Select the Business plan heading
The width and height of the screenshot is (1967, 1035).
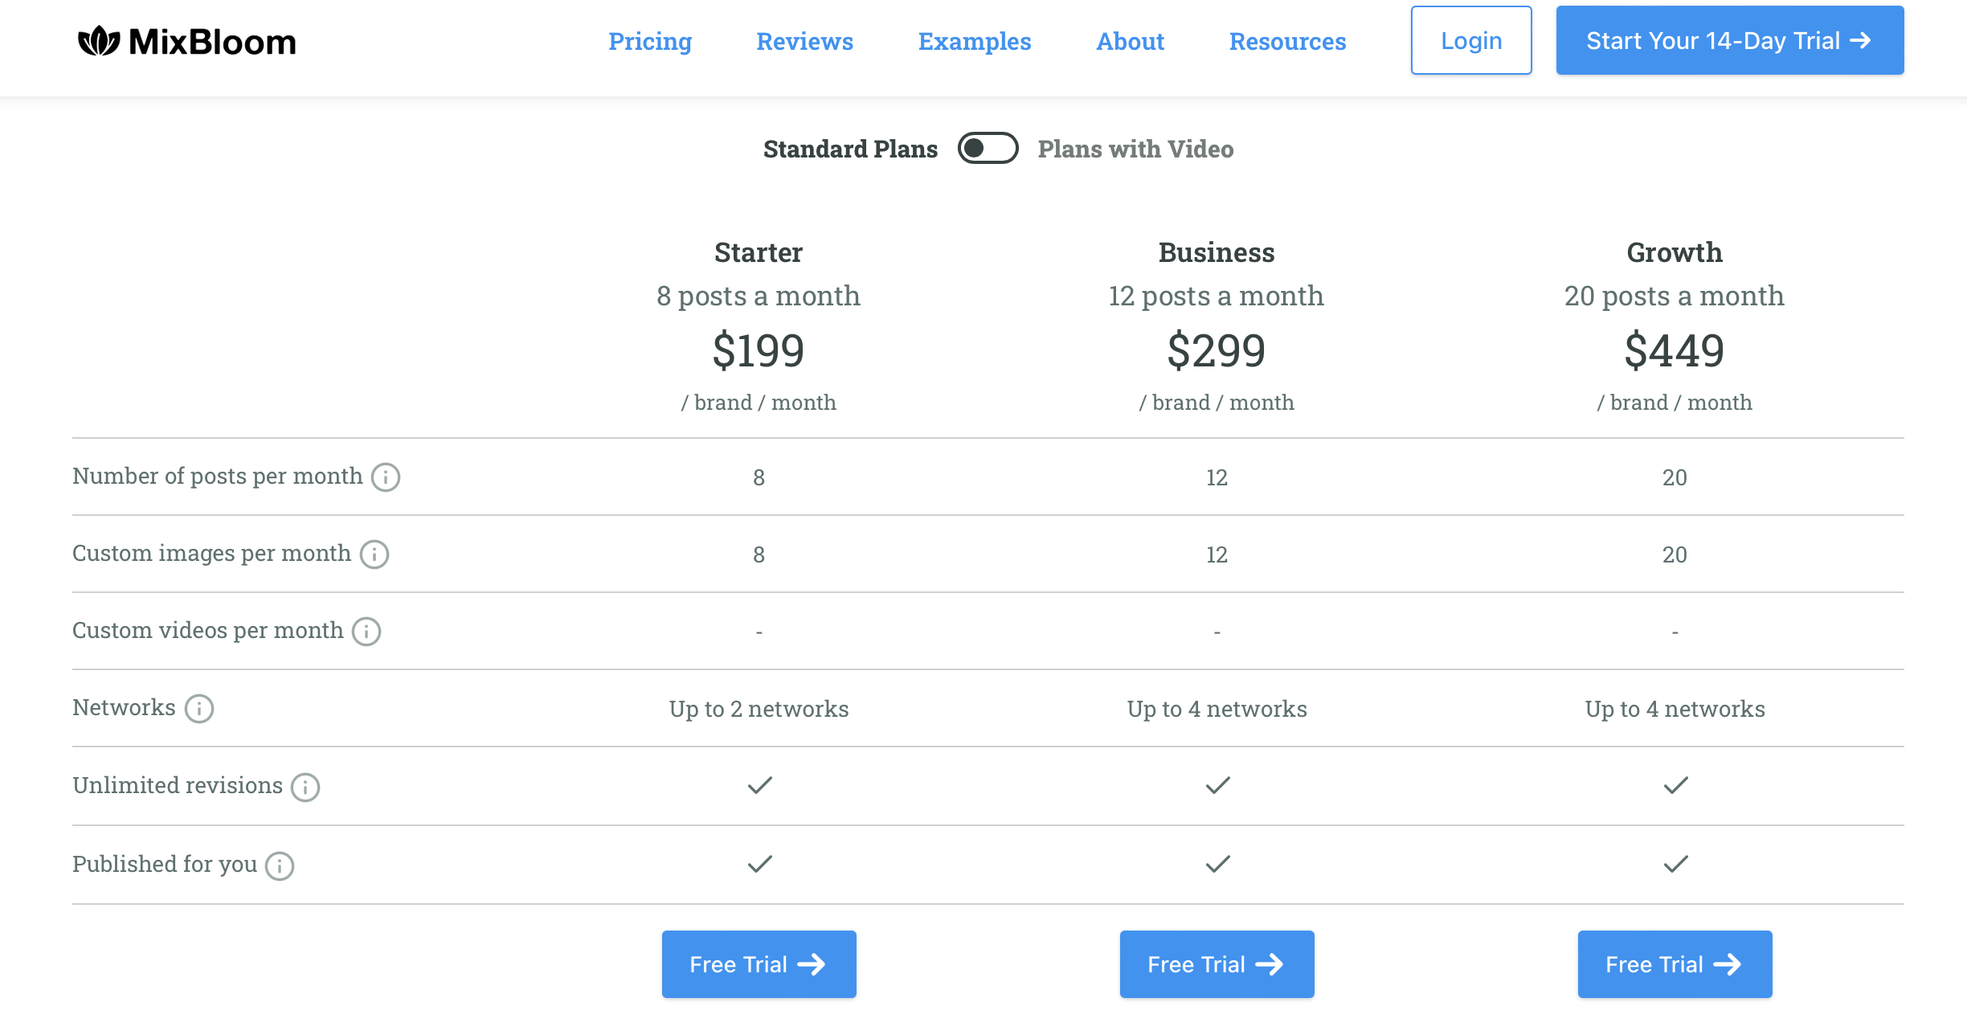(x=1217, y=252)
